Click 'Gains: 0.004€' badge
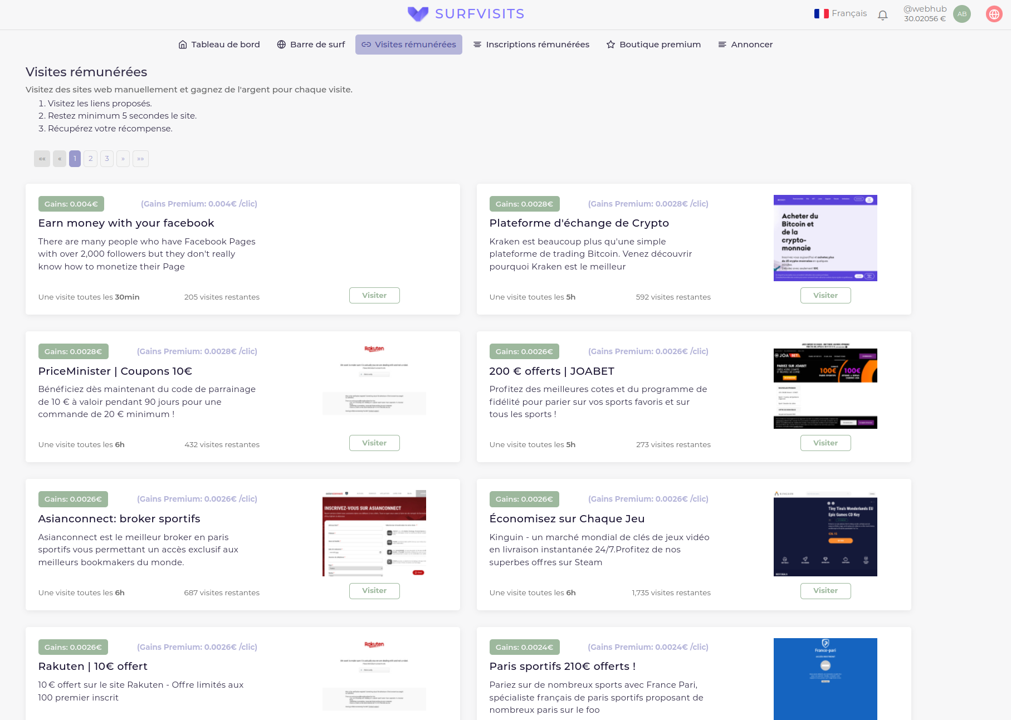This screenshot has height=720, width=1011. (71, 204)
